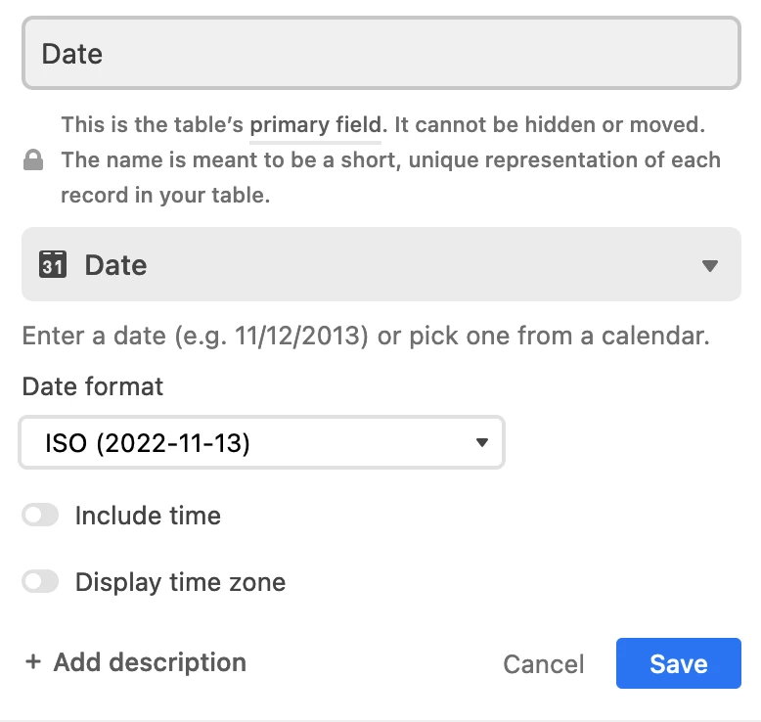
Task: Cancel the field edits
Action: (543, 663)
